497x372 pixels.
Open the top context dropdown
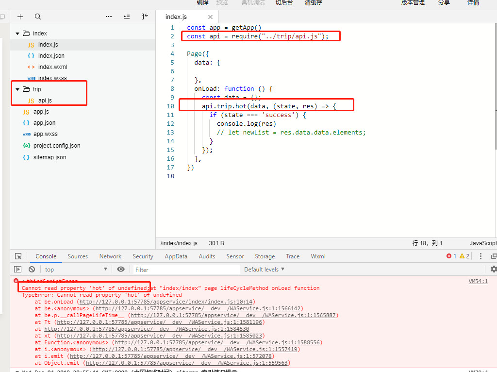[76, 269]
